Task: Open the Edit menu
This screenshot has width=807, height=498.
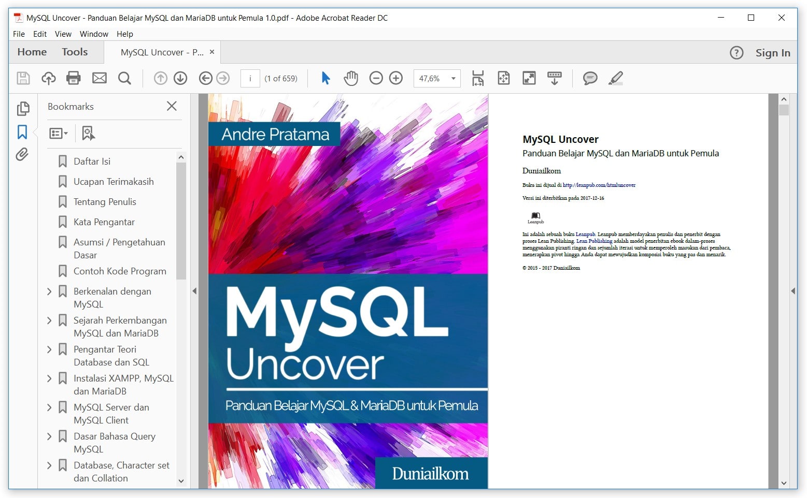Action: click(40, 34)
